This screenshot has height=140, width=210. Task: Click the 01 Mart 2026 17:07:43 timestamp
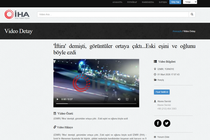[168, 75]
